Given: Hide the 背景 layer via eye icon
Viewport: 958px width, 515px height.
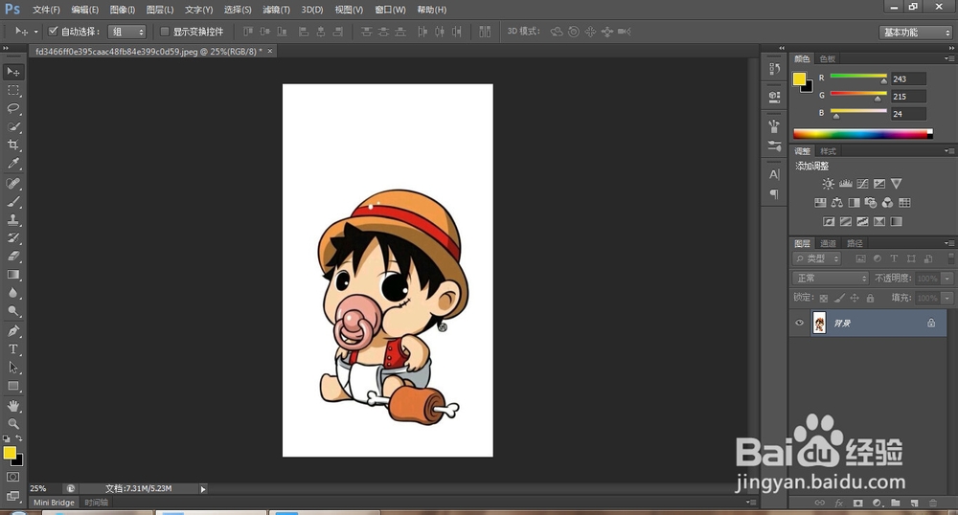Looking at the screenshot, I should (799, 323).
